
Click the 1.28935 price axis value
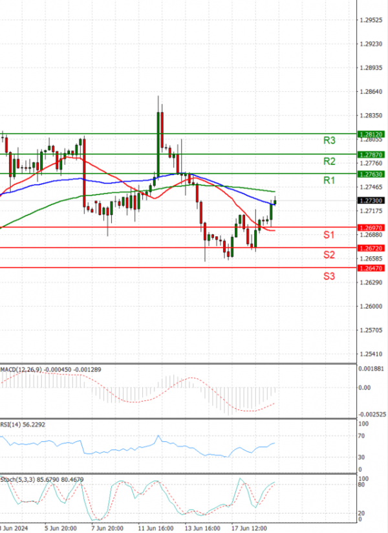coord(371,68)
